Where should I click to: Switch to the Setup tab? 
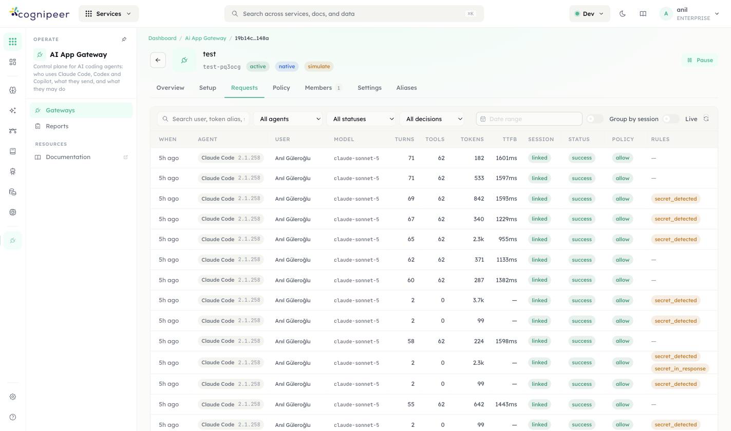click(208, 88)
